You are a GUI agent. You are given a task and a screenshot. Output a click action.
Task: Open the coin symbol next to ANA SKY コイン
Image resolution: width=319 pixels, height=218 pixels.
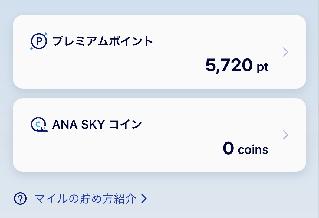point(39,124)
